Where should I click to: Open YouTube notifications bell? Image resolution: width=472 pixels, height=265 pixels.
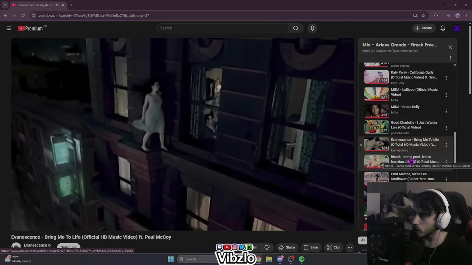click(442, 28)
